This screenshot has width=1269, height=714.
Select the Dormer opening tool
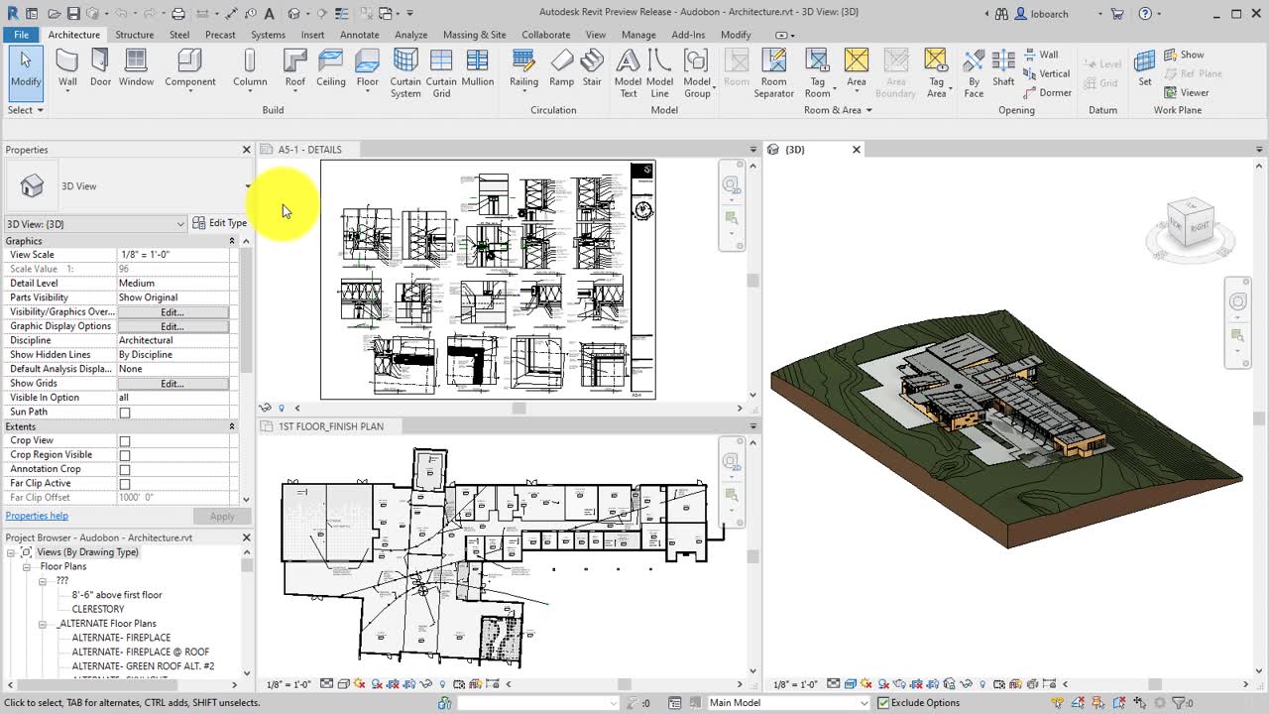[x=1047, y=92]
